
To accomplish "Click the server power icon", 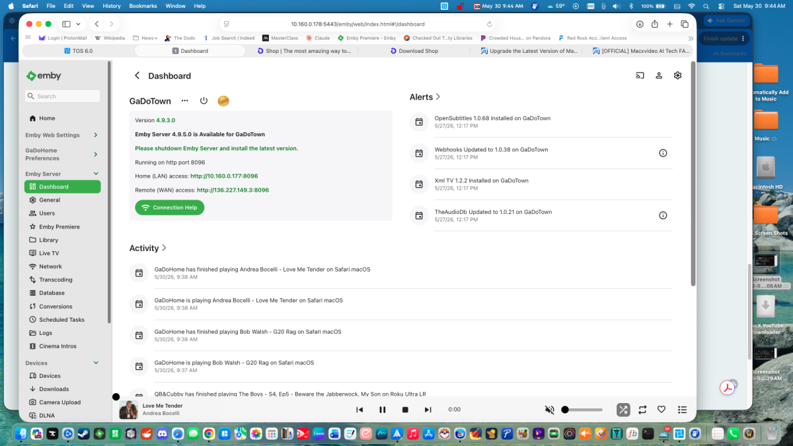I will coord(204,101).
